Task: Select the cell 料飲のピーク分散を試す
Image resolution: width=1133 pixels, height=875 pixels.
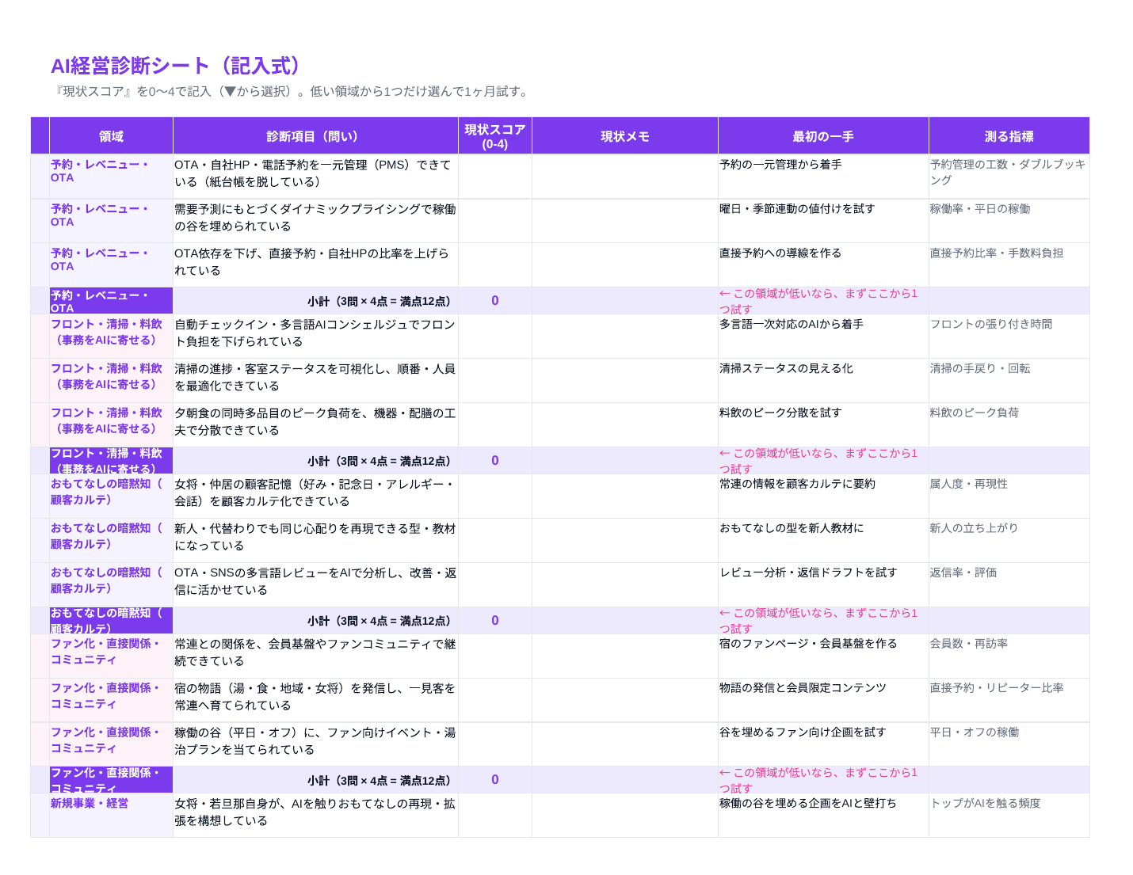Action: click(823, 424)
